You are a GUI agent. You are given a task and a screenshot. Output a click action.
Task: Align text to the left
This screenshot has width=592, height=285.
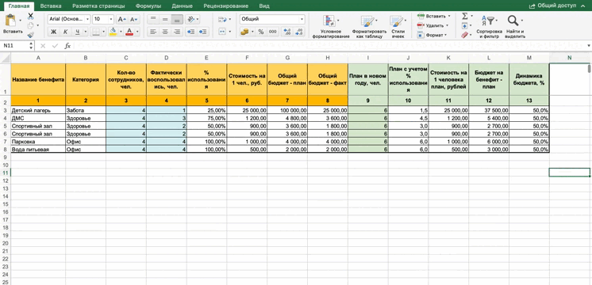pos(153,31)
